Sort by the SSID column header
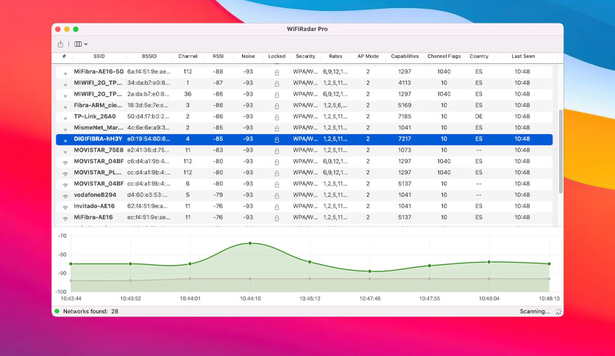This screenshot has height=356, width=615. pos(99,57)
